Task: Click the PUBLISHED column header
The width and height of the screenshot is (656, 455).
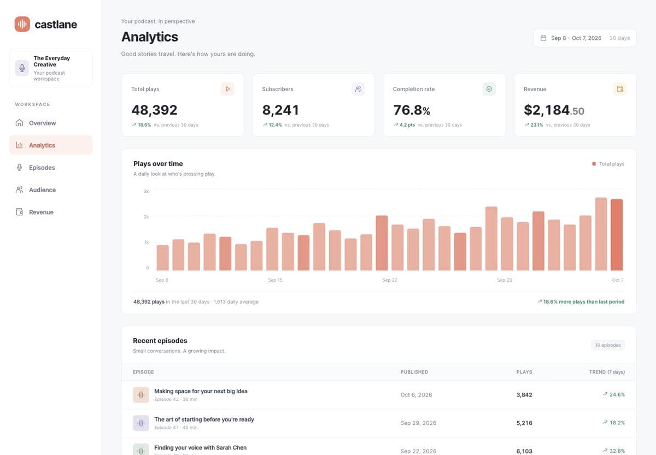Action: [x=414, y=372]
